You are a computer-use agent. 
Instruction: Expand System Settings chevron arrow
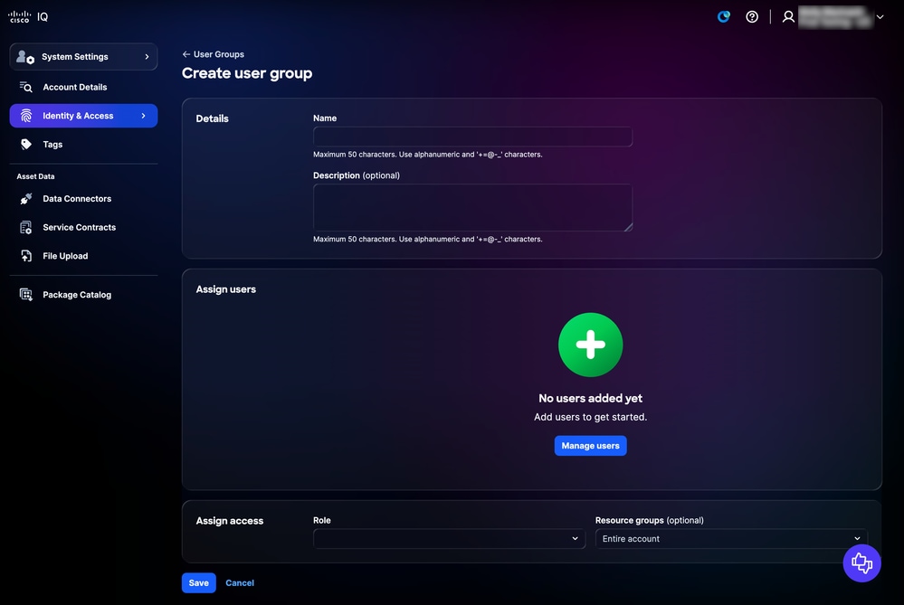tap(147, 56)
